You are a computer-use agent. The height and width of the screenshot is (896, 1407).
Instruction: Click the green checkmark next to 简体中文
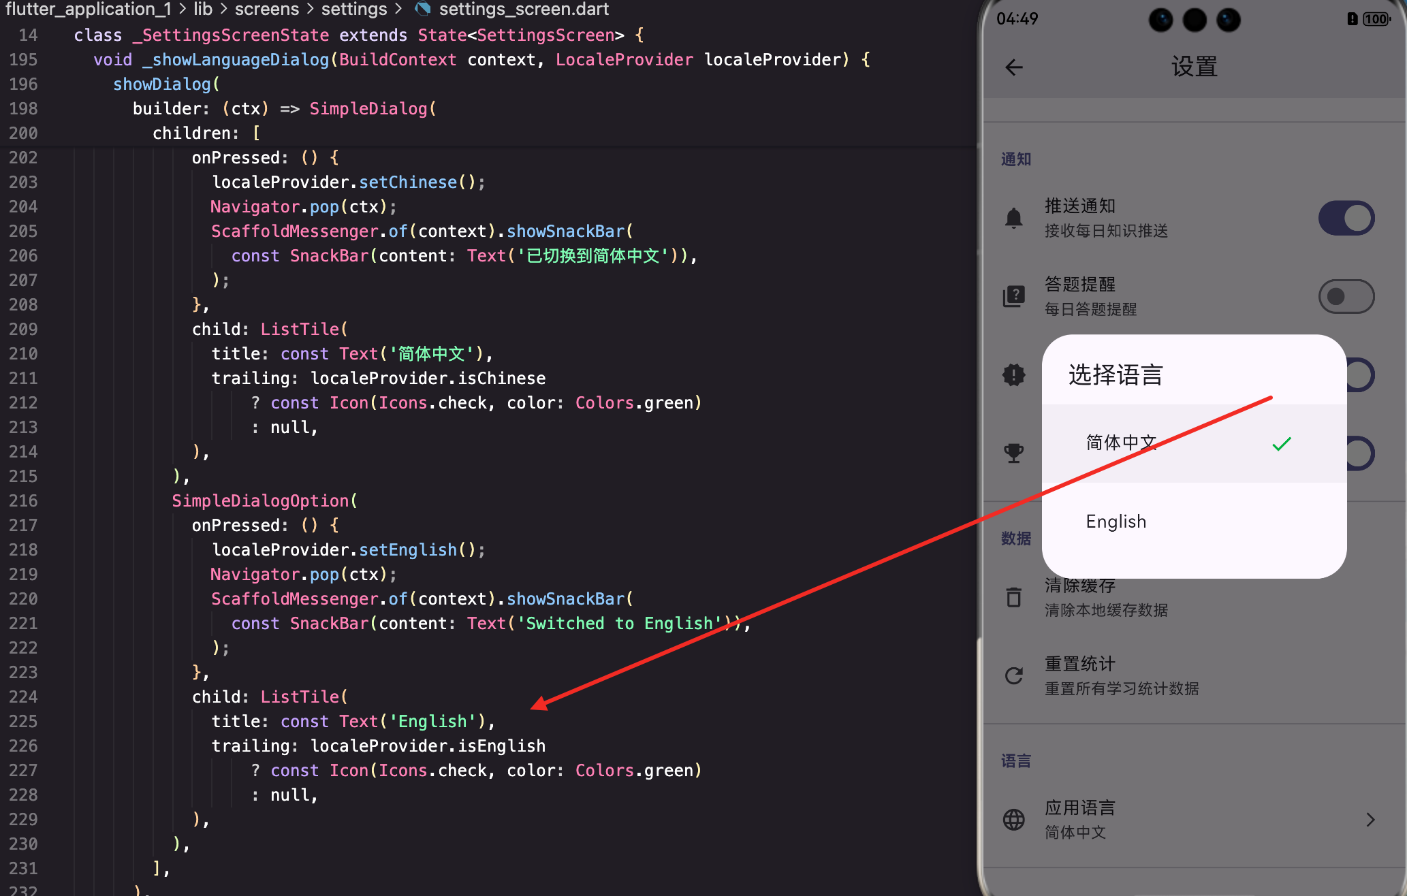coord(1282,444)
